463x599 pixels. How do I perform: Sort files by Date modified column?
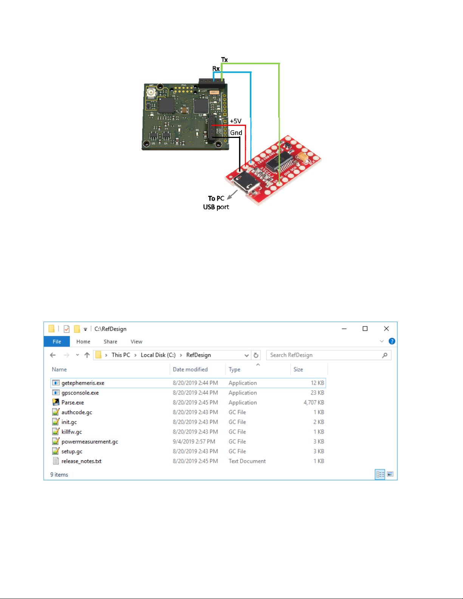point(190,370)
